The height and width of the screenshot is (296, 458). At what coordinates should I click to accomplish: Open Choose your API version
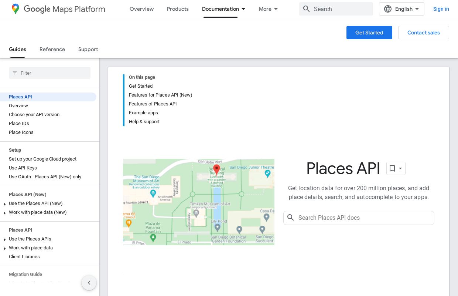(x=34, y=115)
